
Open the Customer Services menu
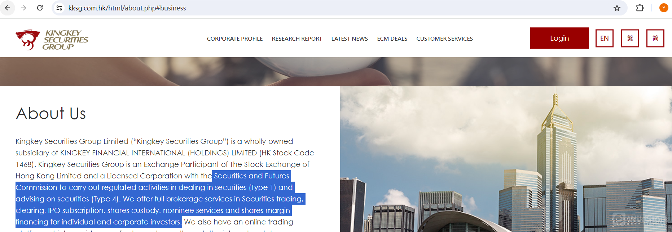(444, 38)
